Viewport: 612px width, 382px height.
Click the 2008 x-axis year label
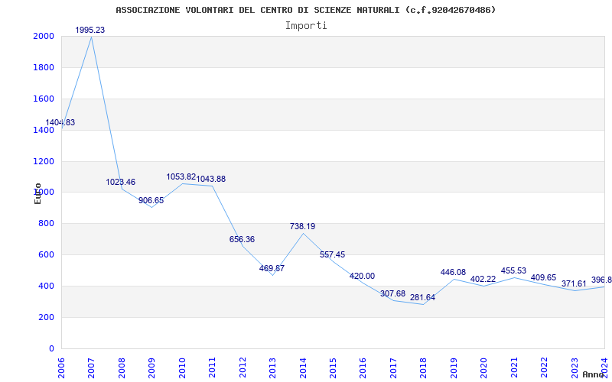click(122, 368)
